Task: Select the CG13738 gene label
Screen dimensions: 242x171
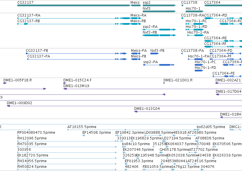Action: 189,3
